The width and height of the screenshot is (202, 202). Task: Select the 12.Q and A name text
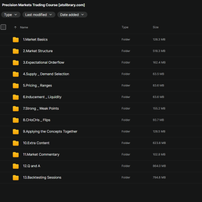coord(32,166)
